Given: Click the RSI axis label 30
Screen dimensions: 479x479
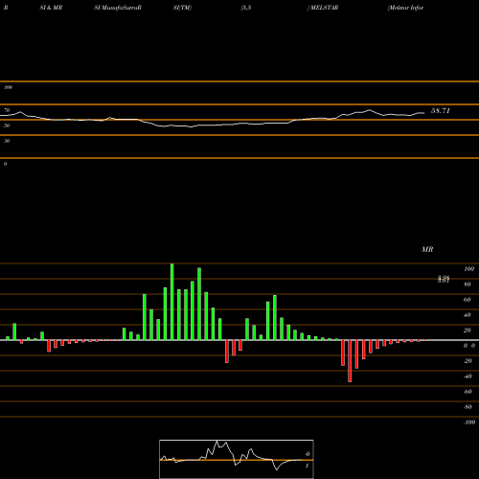Looking at the screenshot, I should (7, 141).
